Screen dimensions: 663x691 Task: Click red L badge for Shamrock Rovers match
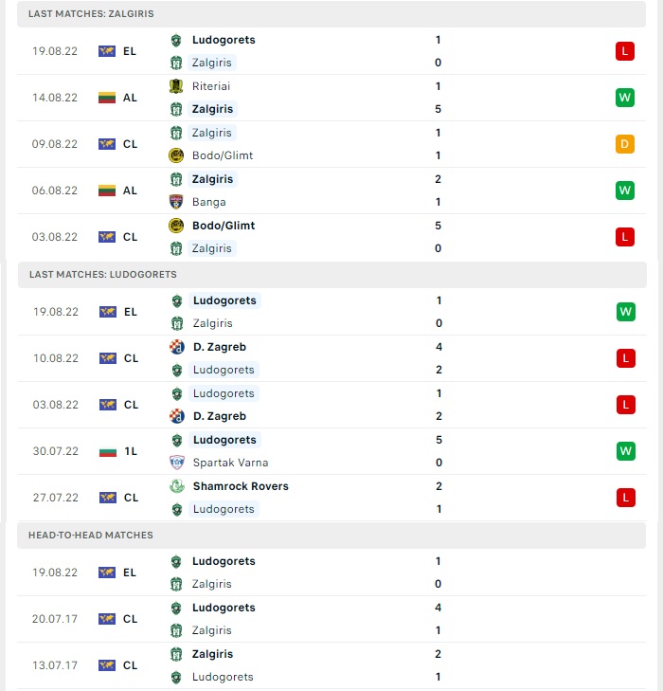click(x=625, y=498)
